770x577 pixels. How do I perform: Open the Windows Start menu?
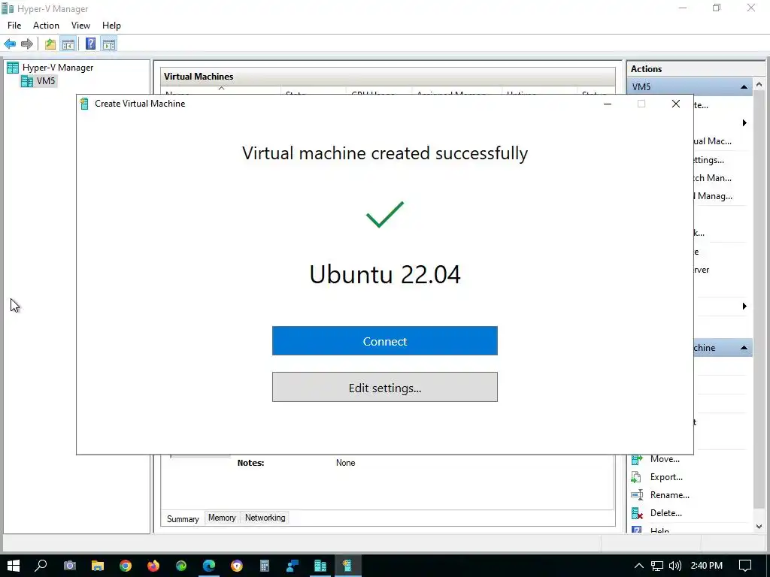tap(14, 565)
